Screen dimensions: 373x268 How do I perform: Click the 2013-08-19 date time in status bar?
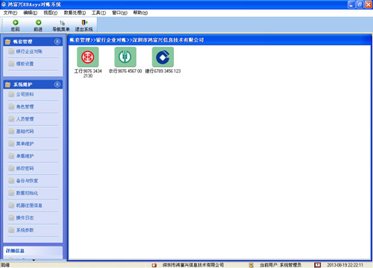pos(345,265)
